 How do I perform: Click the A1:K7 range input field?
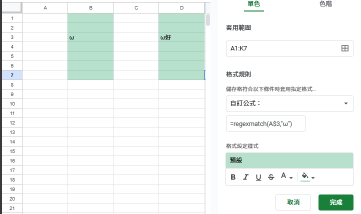coord(289,48)
